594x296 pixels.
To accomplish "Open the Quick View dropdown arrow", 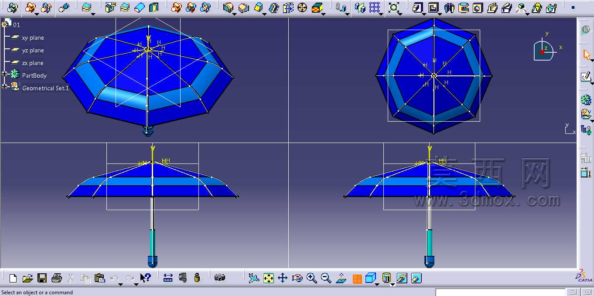I will (x=377, y=284).
